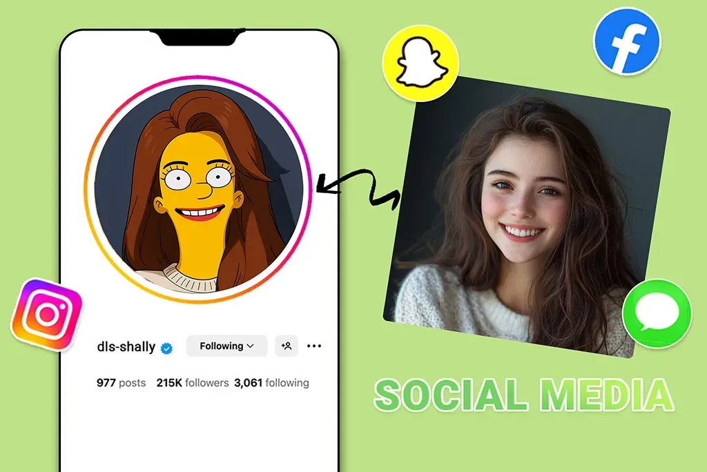Screen dimensions: 707x472
Task: Click the green Messages bubble icon
Action: (657, 314)
